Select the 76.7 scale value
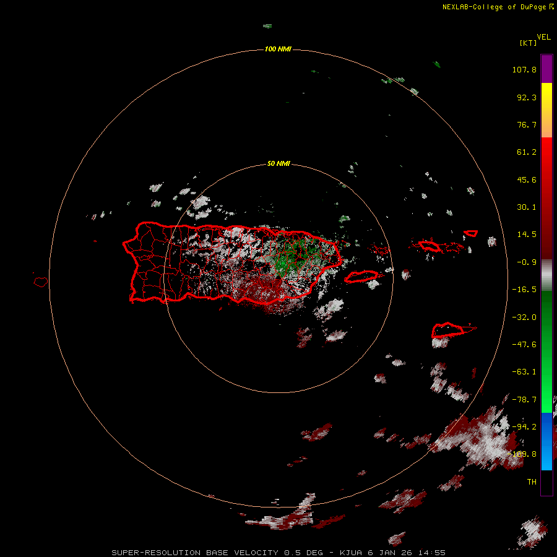Screen dimensions: 557x557 pos(527,124)
